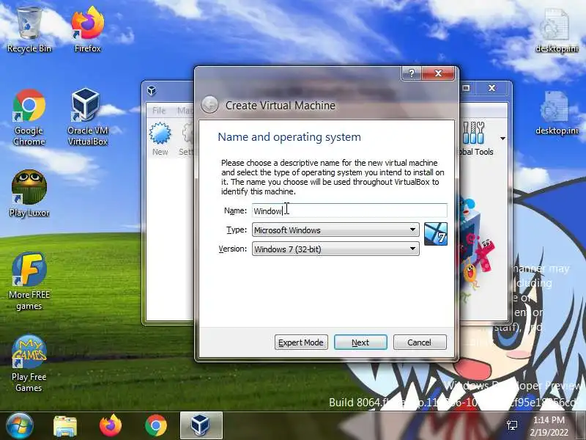Screen dimensions: 586x440
Task: Close the VirtualBox Manager window
Action: click(492, 88)
